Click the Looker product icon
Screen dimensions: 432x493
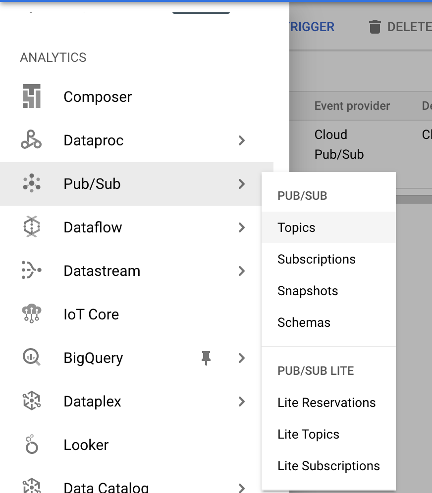32,444
